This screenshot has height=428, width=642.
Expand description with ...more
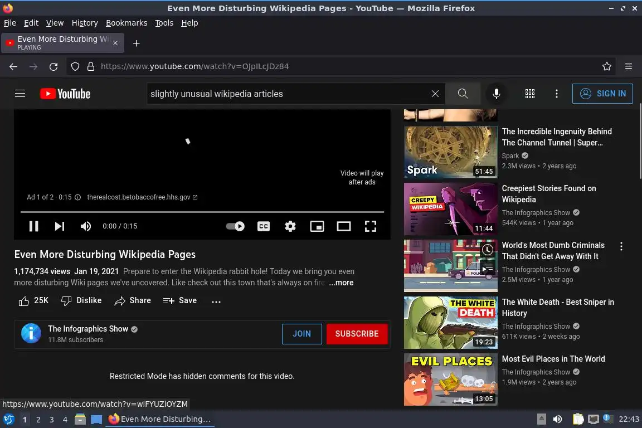click(341, 283)
